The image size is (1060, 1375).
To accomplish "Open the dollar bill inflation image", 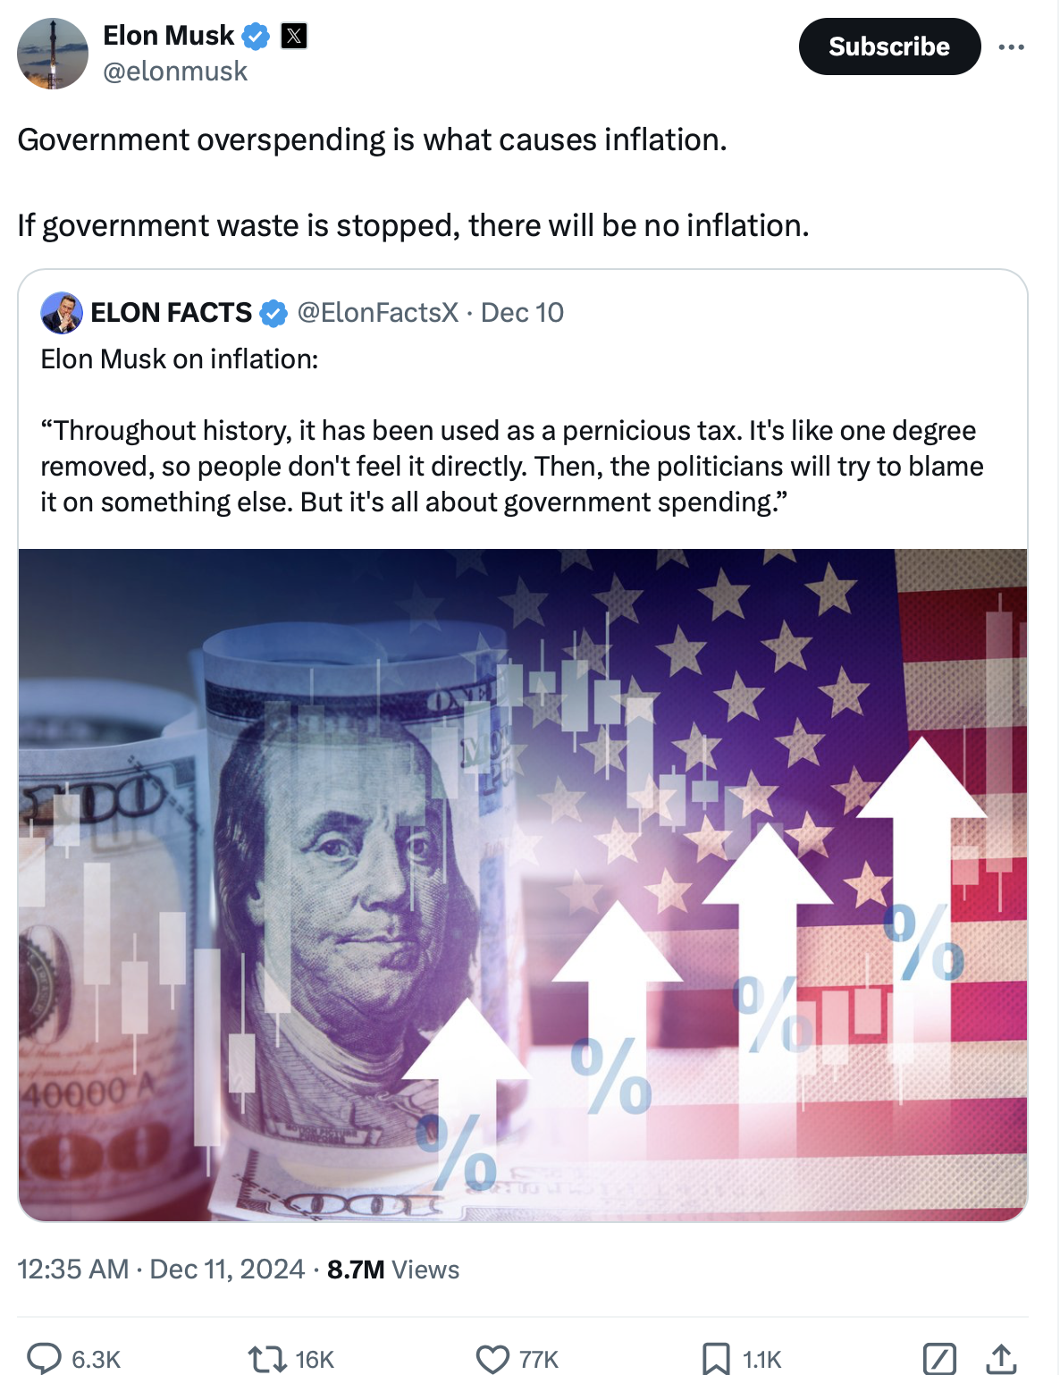I will click(x=523, y=884).
